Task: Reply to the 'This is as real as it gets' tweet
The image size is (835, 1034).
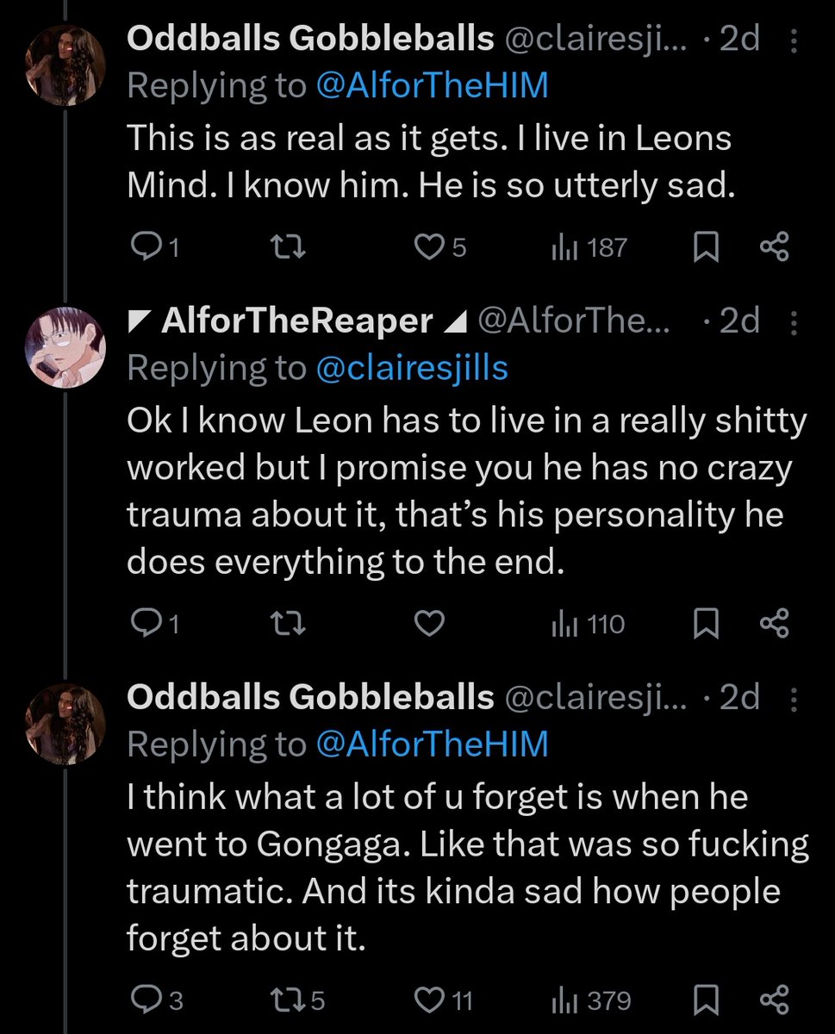Action: 142,249
